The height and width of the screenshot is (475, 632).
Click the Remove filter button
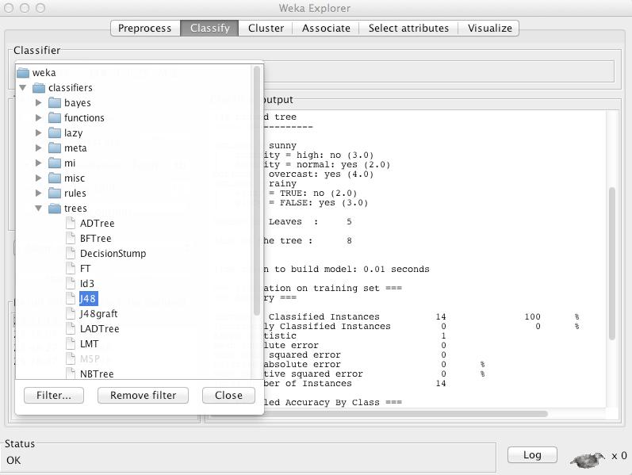pos(143,395)
